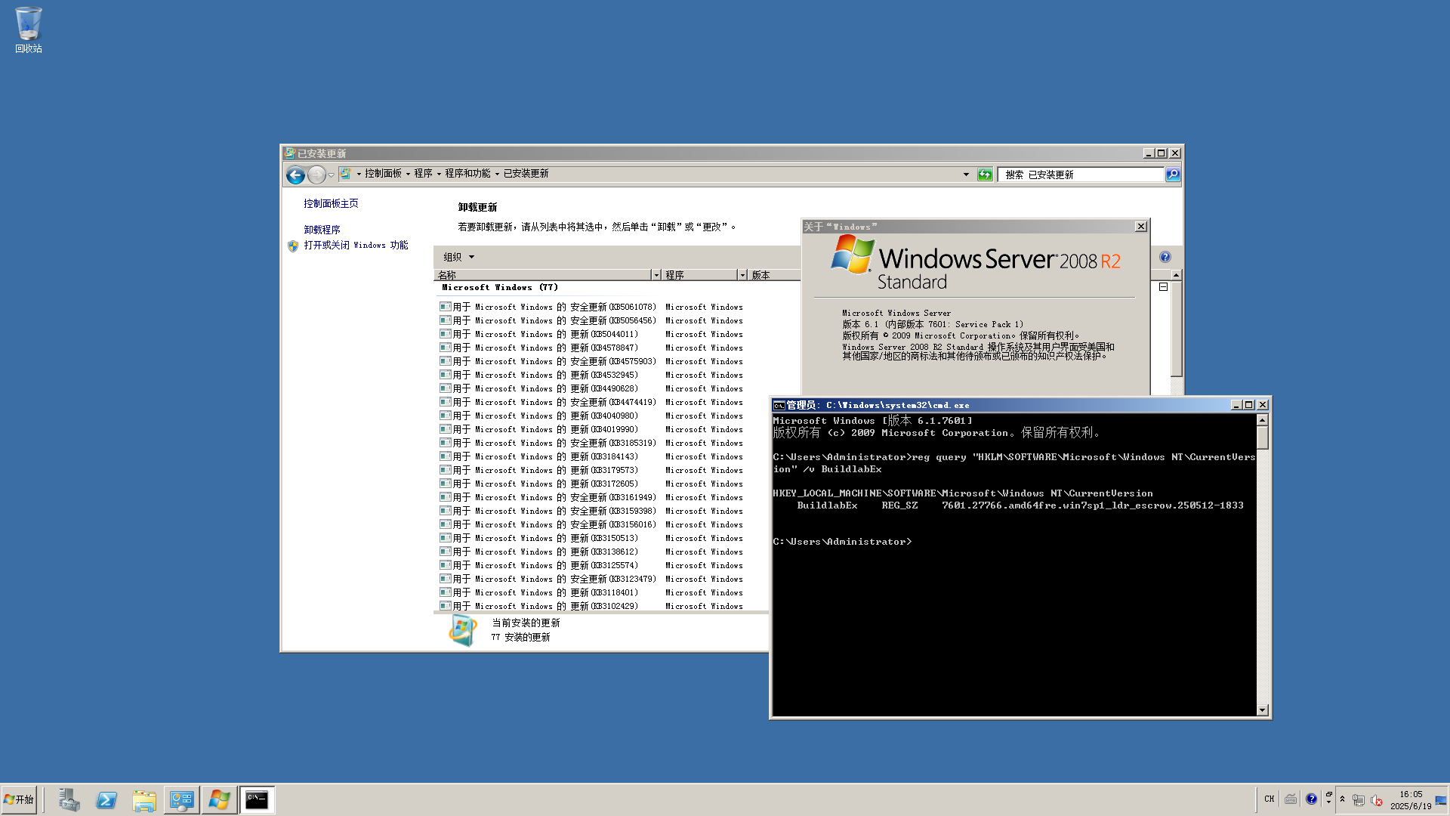The height and width of the screenshot is (816, 1450).
Task: Click the CH input language indicator
Action: click(1270, 799)
